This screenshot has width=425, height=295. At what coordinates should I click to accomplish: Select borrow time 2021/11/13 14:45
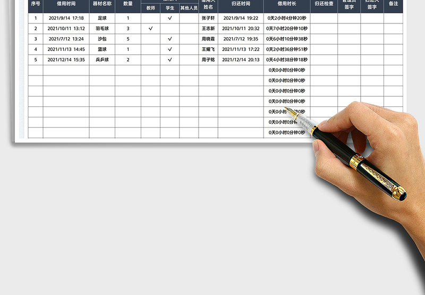pyautogui.click(x=66, y=49)
